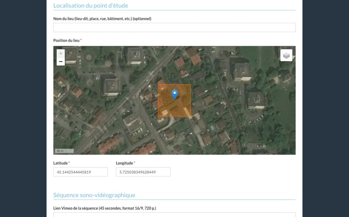This screenshot has height=217, width=349.
Task: Click the Latitude label text
Action: (60, 163)
